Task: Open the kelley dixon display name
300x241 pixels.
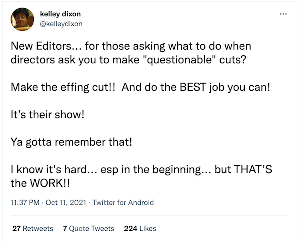Action: (x=60, y=14)
